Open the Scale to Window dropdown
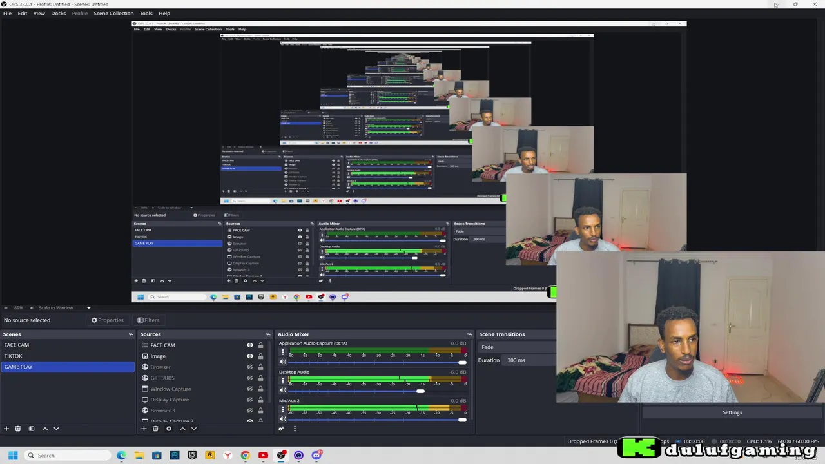 pos(65,308)
